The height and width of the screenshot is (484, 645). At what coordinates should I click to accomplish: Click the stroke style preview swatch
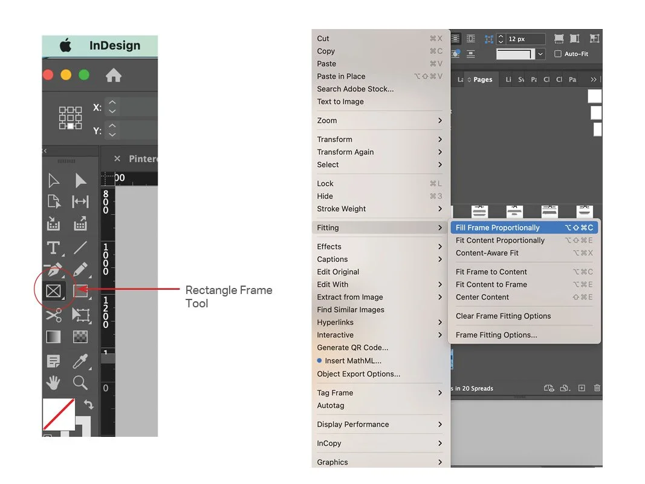pyautogui.click(x=516, y=54)
